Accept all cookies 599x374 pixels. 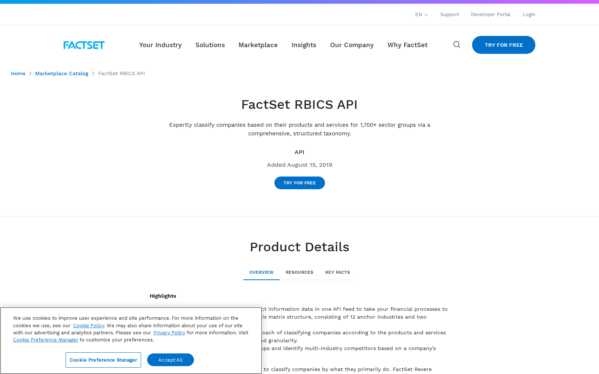(170, 360)
